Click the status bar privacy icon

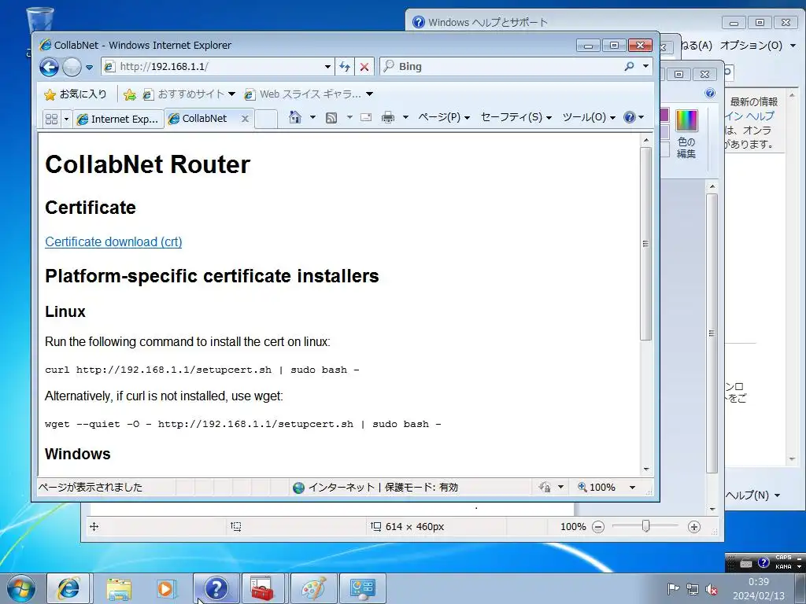point(545,487)
